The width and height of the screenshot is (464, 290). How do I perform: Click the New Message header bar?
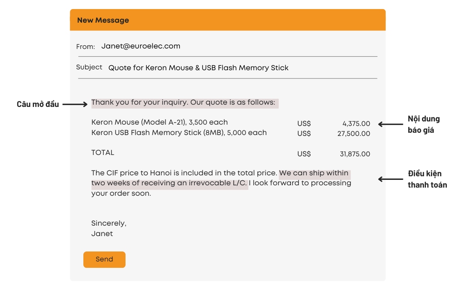pos(227,20)
